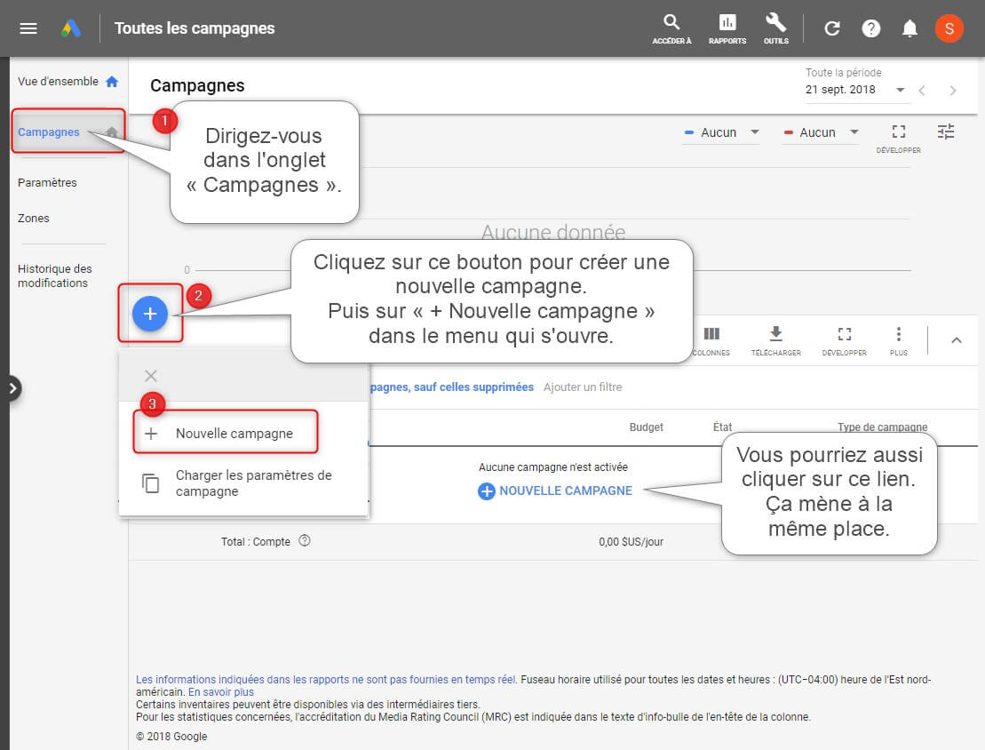This screenshot has width=985, height=750.
Task: Go to previous date period arrow
Action: click(922, 91)
